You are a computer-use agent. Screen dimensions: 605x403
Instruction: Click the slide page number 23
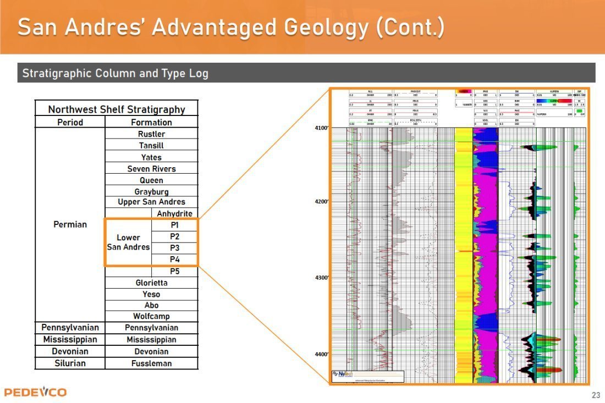tap(596, 395)
